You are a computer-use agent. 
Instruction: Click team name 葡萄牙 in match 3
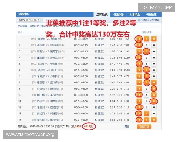pos(54,51)
